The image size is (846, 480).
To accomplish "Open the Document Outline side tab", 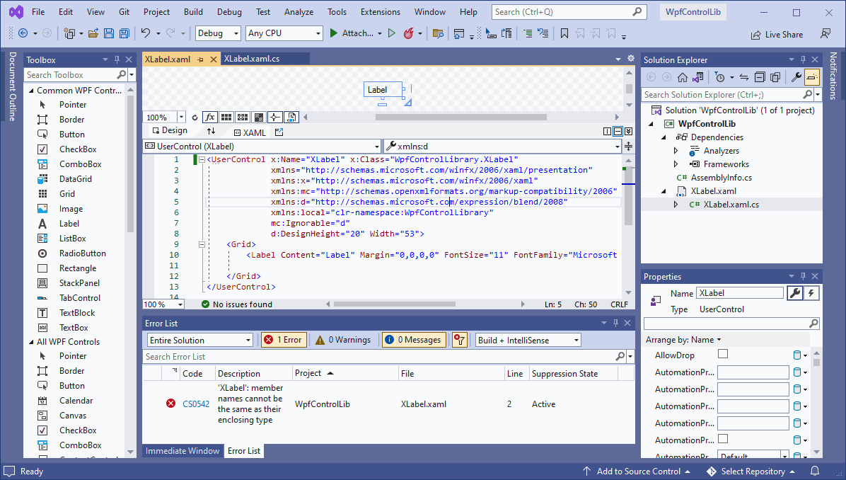I will point(12,86).
